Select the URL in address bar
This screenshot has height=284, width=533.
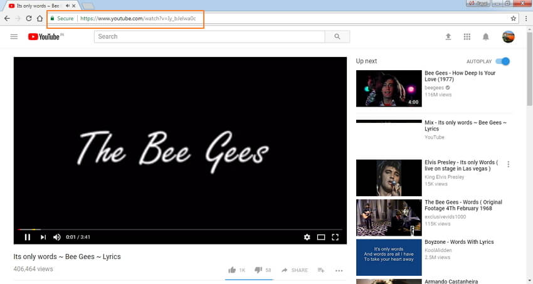(x=138, y=19)
